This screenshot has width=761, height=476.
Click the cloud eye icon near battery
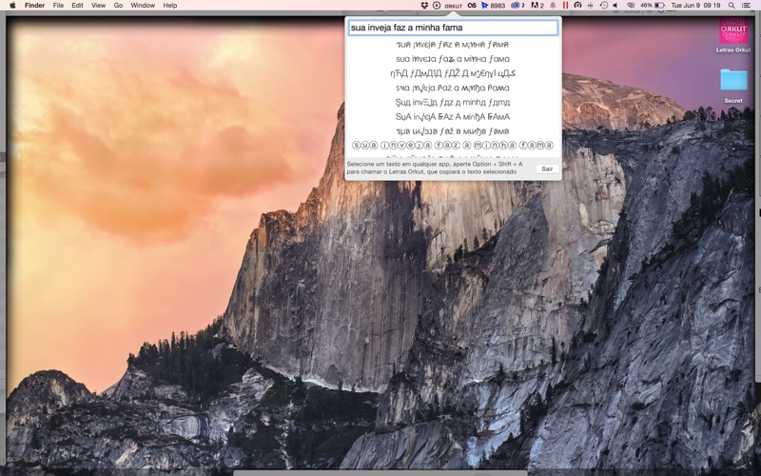tap(631, 6)
